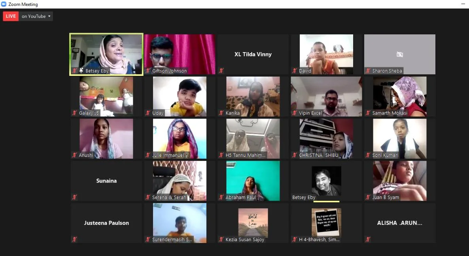Screen dimensions: 469x256
Task: Click the Soni Kumari name label
Action: (385, 155)
